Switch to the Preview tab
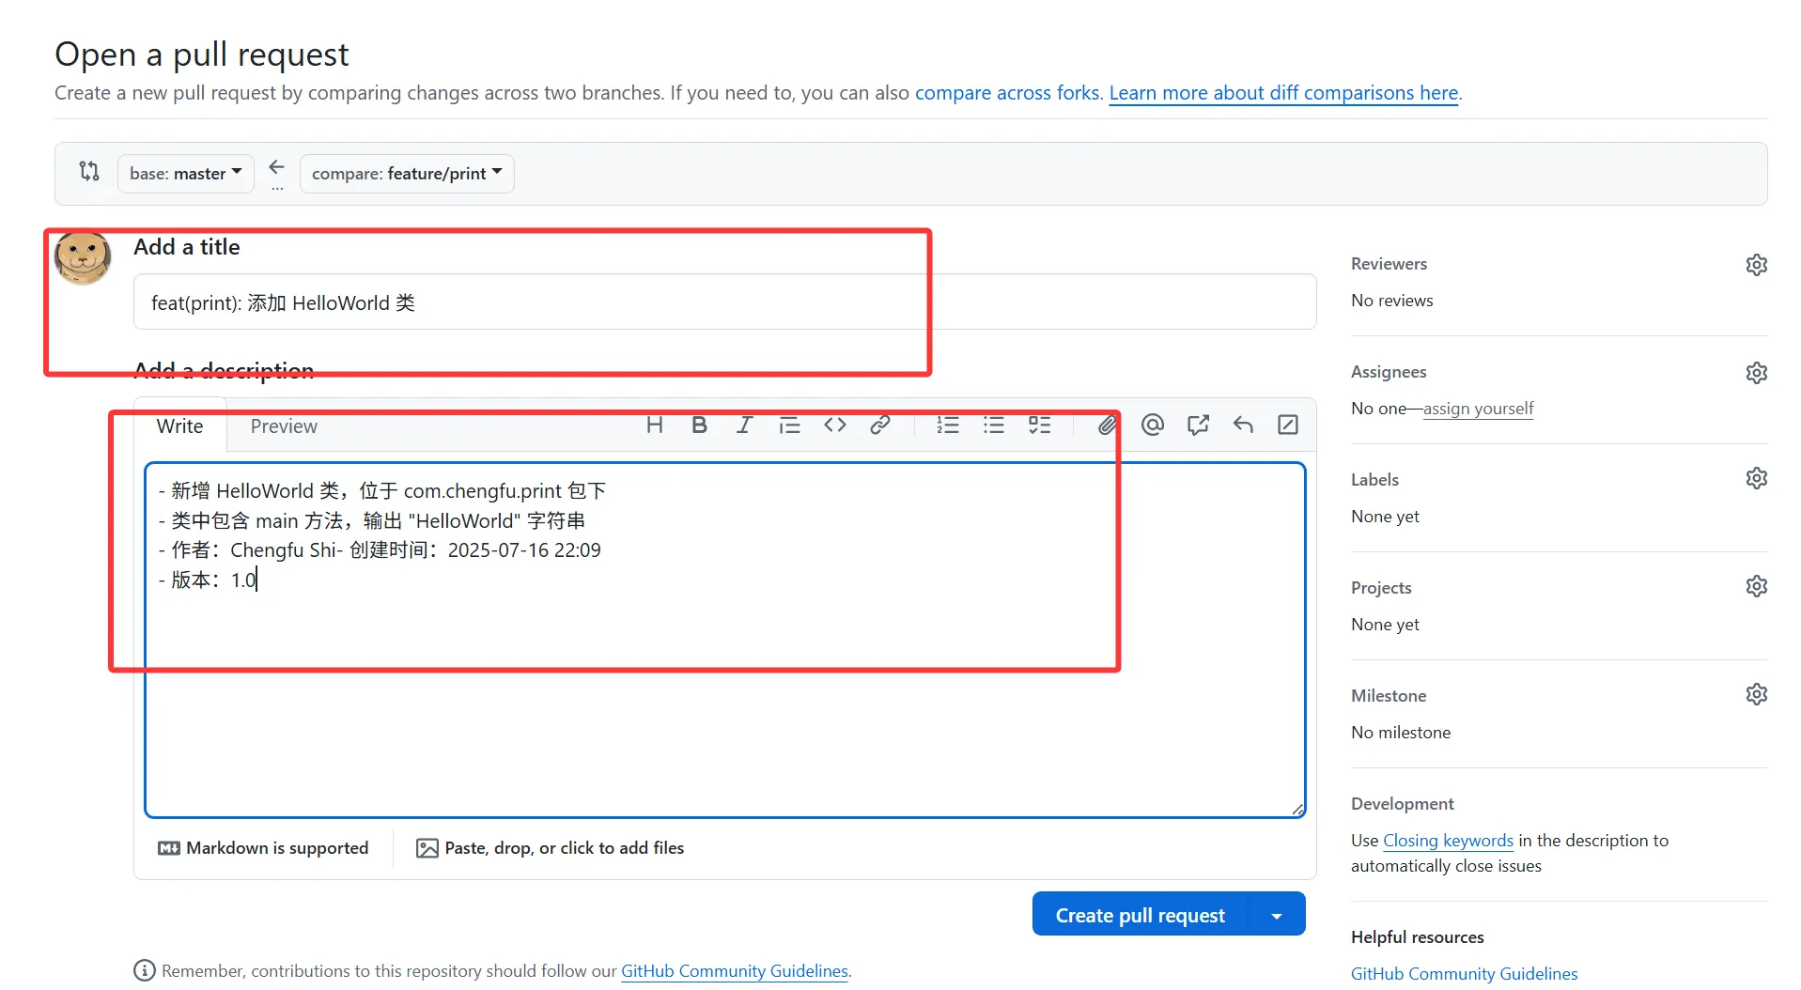1801x990 pixels. (284, 426)
